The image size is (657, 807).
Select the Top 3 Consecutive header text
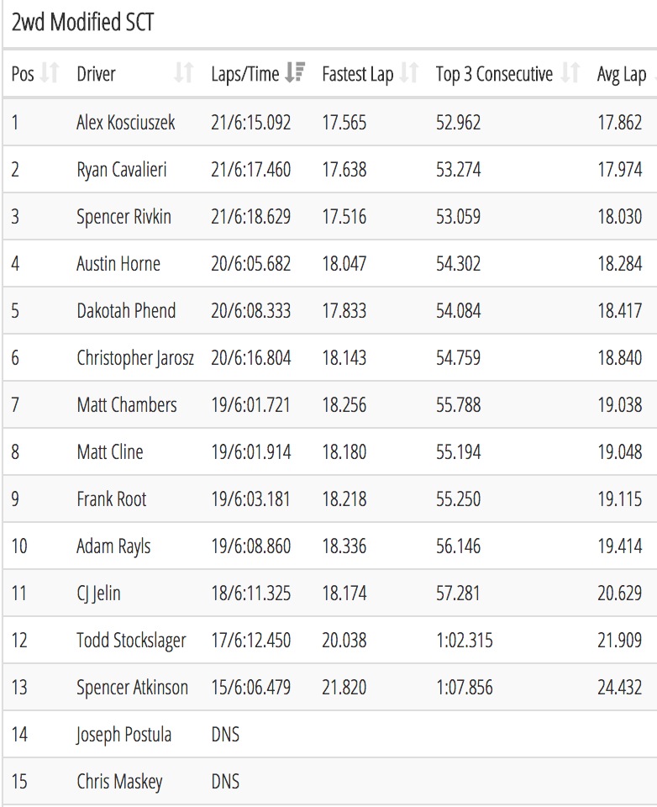494,74
